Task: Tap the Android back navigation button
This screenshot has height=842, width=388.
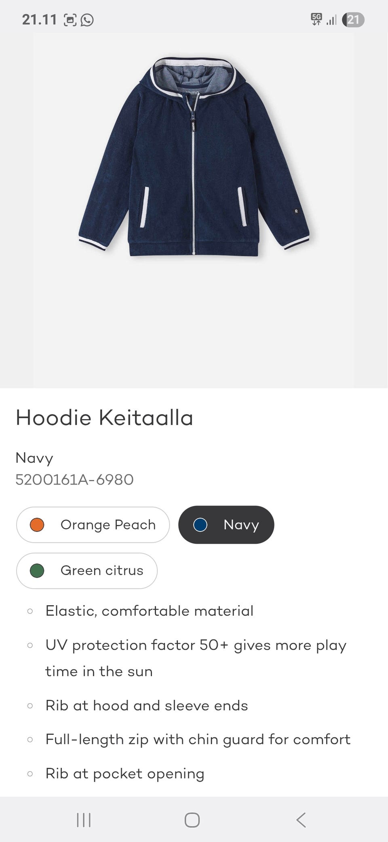Action: pos(301,820)
